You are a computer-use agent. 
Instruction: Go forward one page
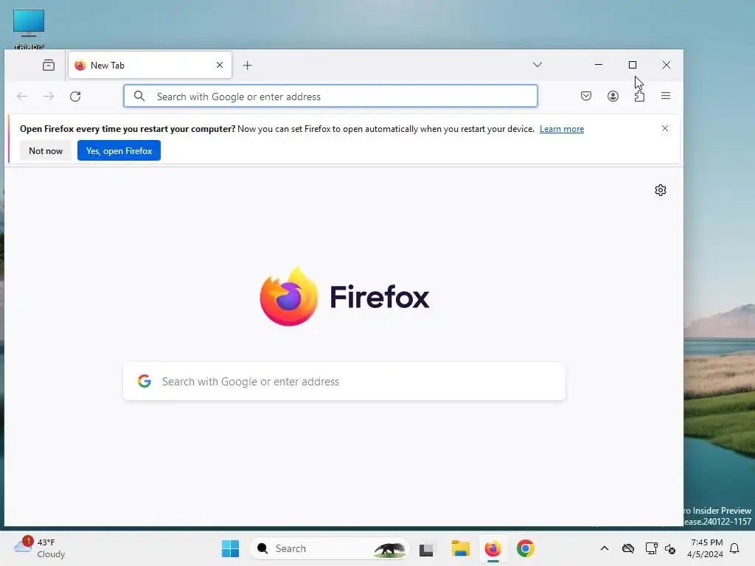tap(49, 97)
